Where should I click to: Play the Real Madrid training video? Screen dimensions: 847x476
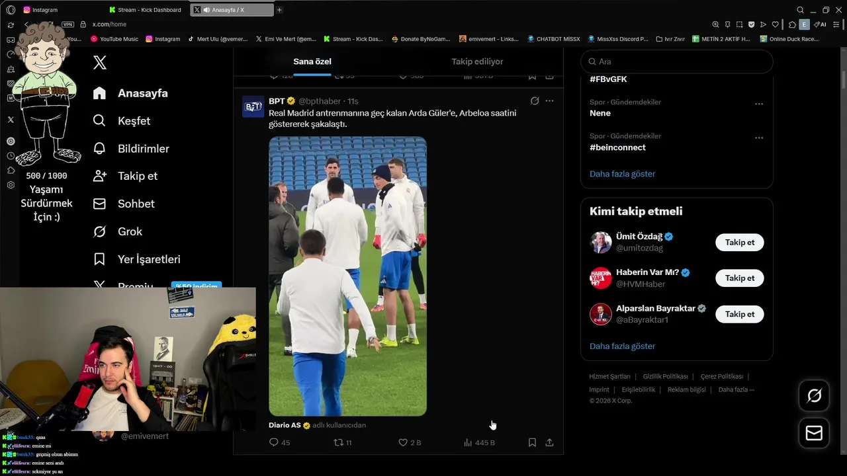click(x=347, y=276)
